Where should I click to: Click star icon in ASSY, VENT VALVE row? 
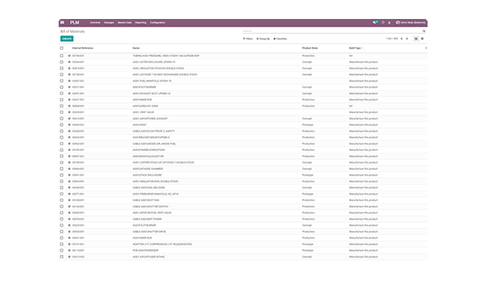pyautogui.click(x=69, y=112)
